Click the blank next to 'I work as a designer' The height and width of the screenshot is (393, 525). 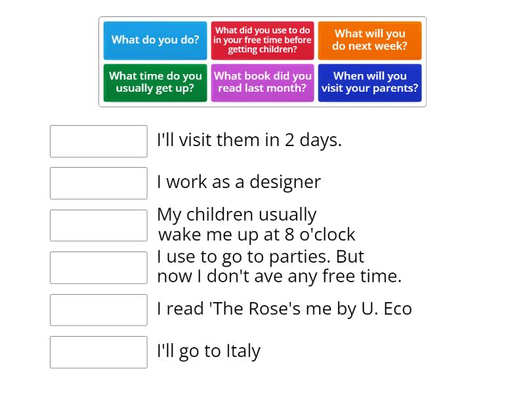(x=98, y=183)
